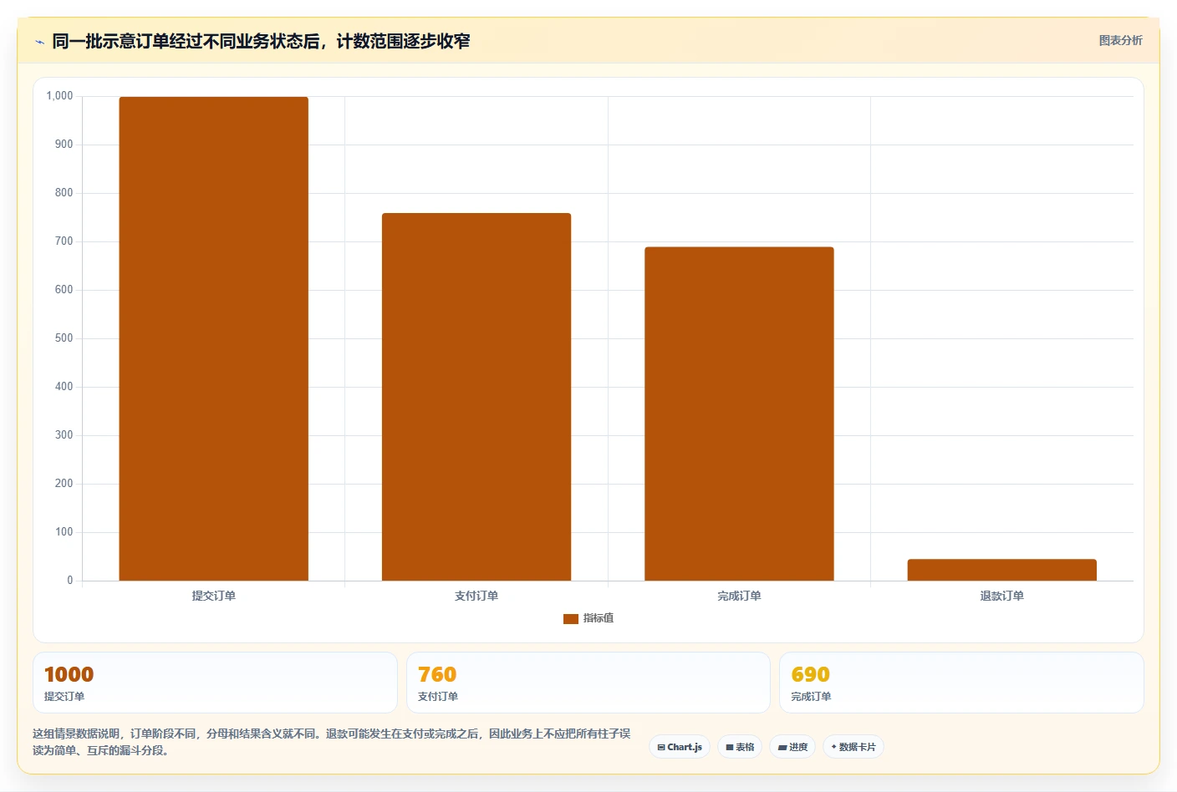This screenshot has width=1177, height=792.
Task: Click the short 退款订单 bar
Action: click(1001, 570)
